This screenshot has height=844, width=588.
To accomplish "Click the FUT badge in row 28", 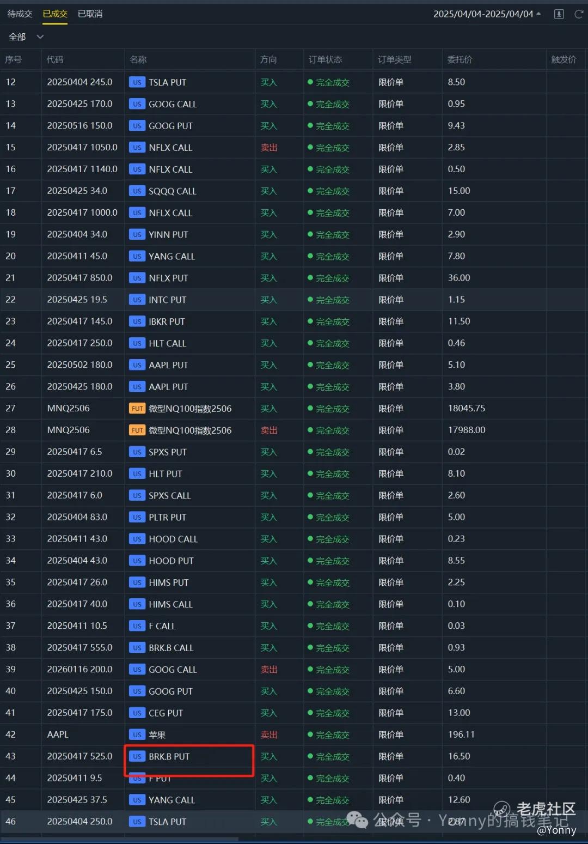I will point(137,430).
